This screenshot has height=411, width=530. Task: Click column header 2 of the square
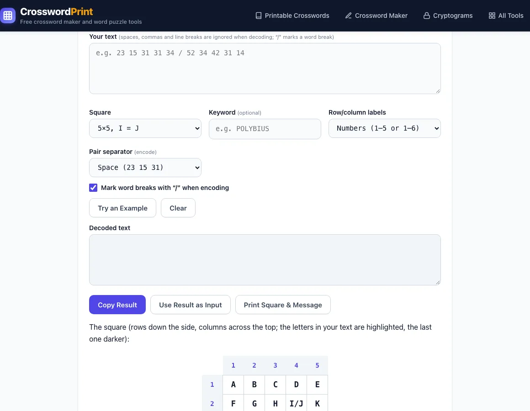coord(254,365)
